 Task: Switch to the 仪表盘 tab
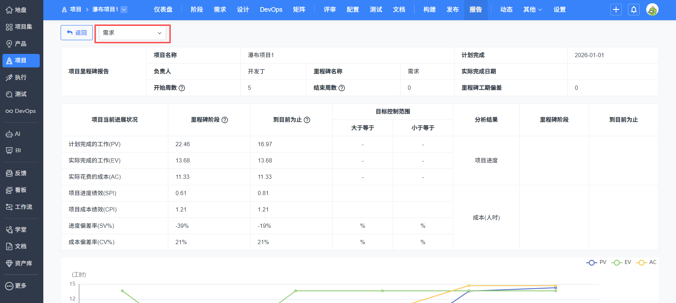click(163, 10)
